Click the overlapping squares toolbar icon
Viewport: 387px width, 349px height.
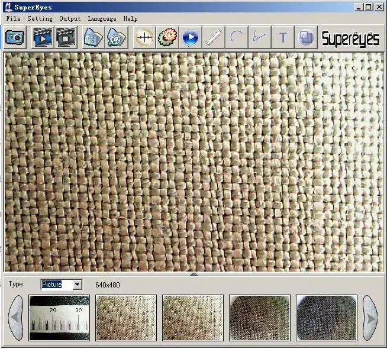pyautogui.click(x=306, y=37)
